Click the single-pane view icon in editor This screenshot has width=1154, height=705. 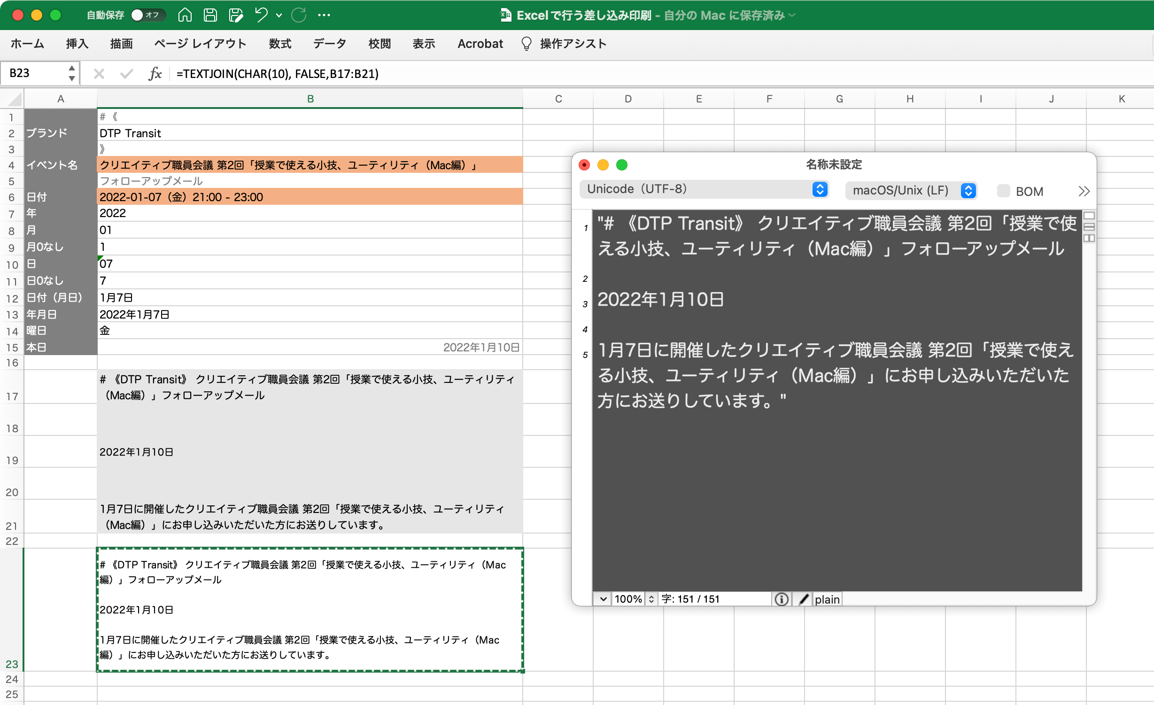click(x=1089, y=216)
